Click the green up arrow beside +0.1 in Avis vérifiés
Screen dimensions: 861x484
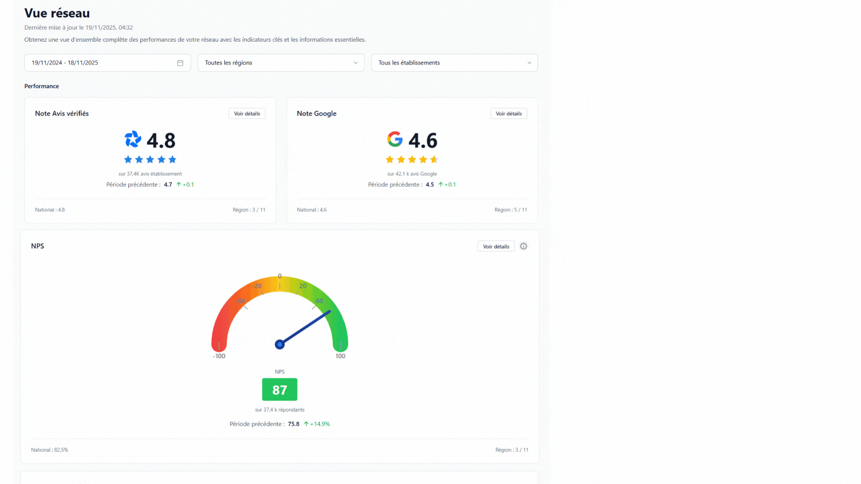point(178,184)
